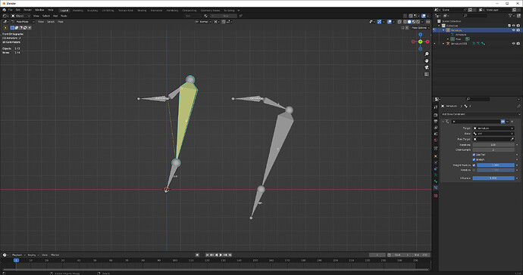523x275 pixels.
Task: Adjust the Influence slider
Action: [x=493, y=178]
